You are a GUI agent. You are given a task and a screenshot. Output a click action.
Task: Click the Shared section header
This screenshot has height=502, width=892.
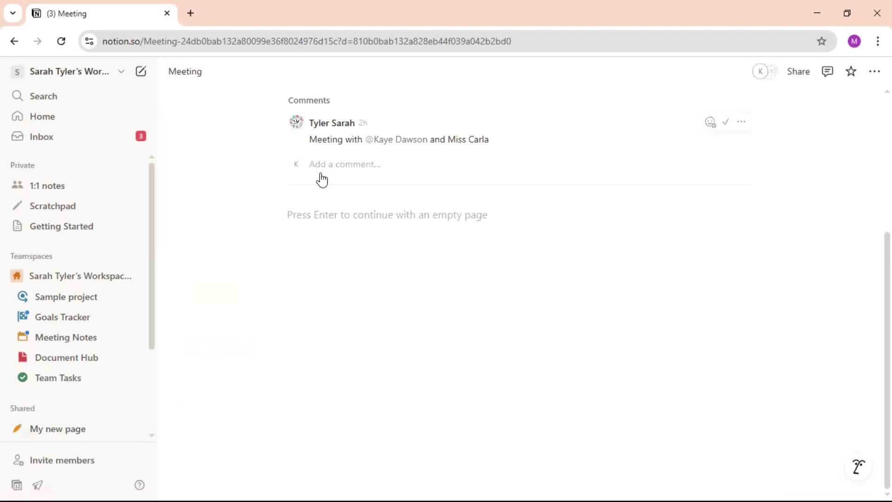coord(22,408)
